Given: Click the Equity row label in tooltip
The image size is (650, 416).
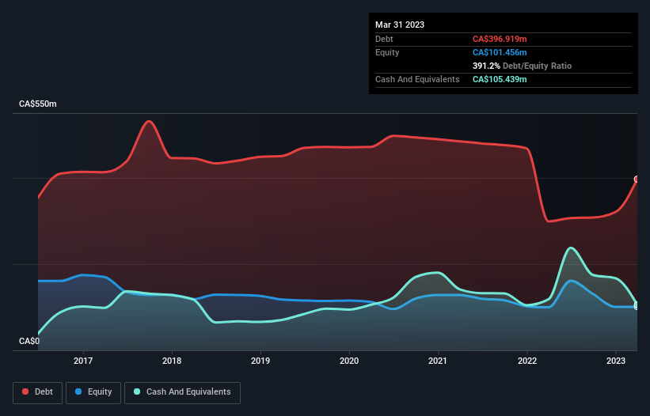Looking at the screenshot, I should (x=387, y=52).
